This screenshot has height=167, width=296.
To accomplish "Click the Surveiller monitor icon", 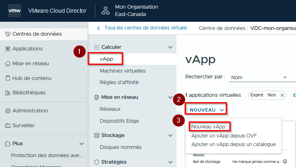I will 8,126.
